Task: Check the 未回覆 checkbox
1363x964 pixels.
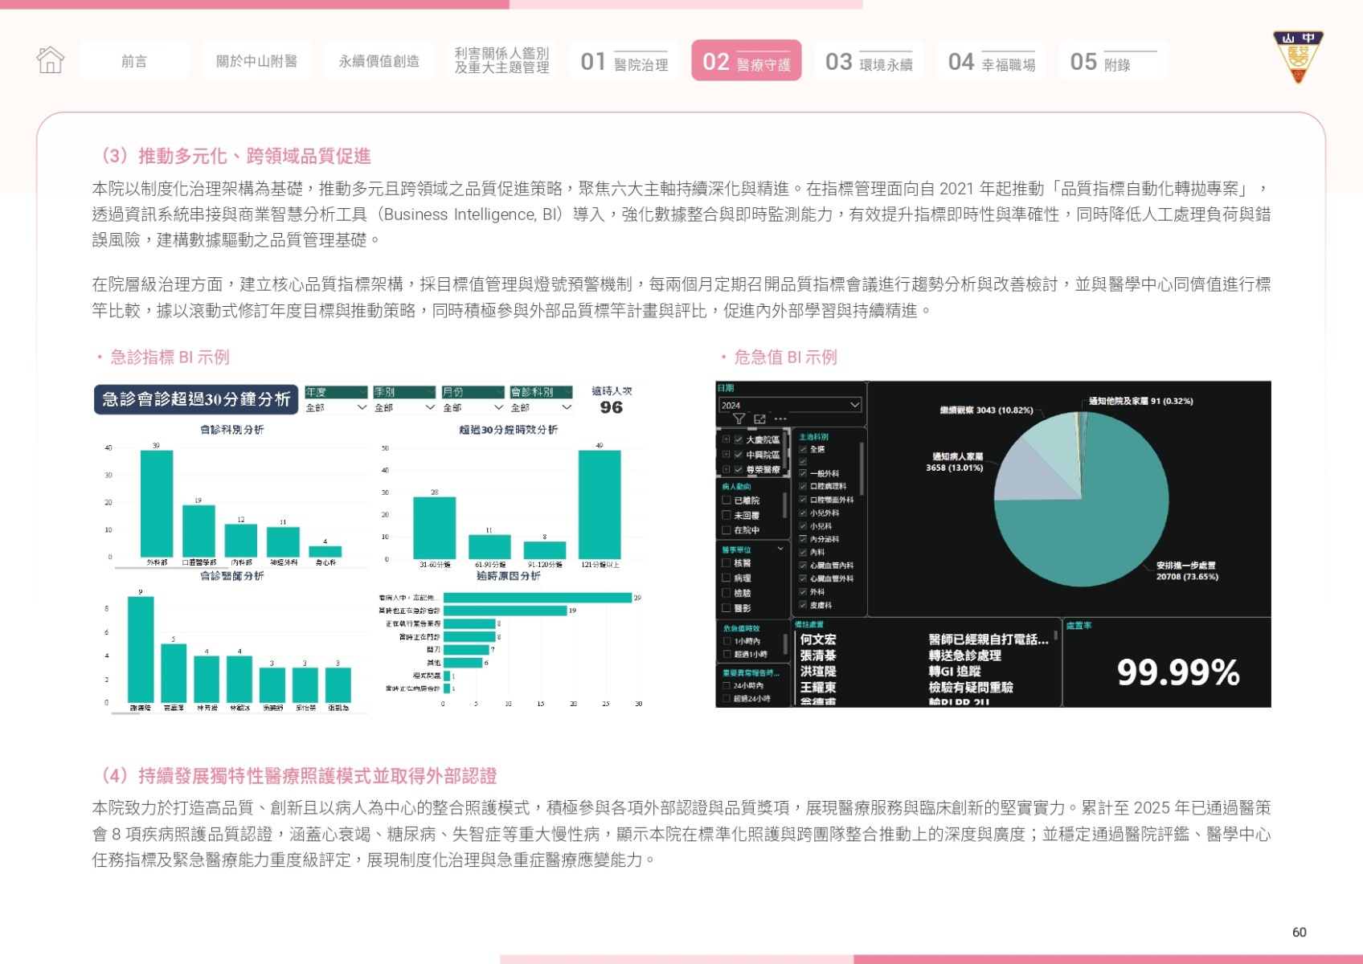Action: 727,516
